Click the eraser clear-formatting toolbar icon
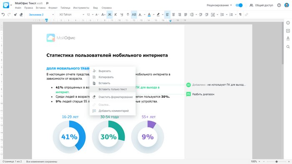292x164 pixels. tap(21, 15)
